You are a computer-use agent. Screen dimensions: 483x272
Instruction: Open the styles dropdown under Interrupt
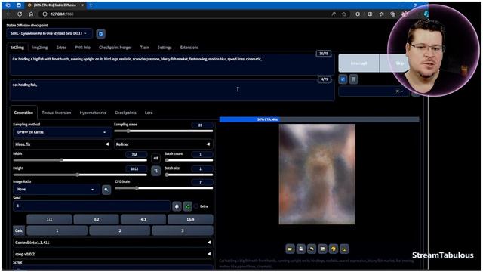pyautogui.click(x=374, y=91)
